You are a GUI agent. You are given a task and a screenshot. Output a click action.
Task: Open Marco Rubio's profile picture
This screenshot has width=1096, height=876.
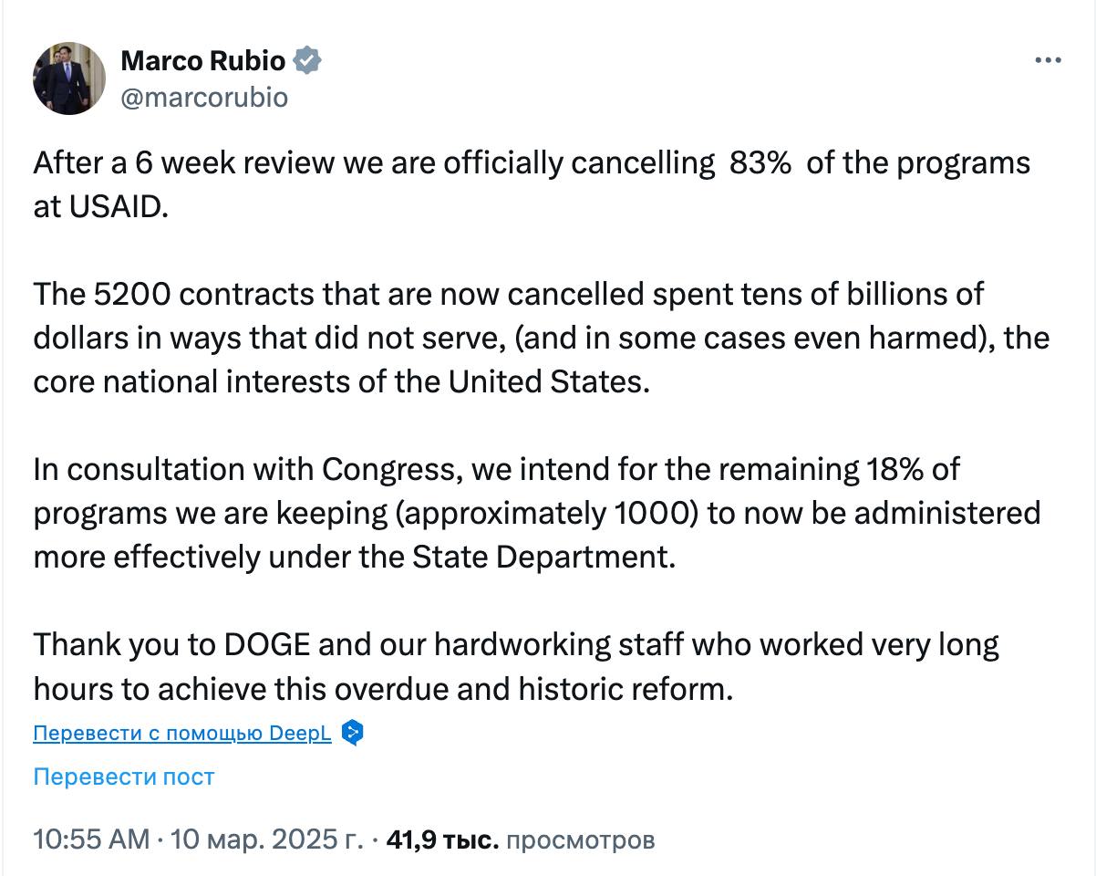(x=69, y=78)
